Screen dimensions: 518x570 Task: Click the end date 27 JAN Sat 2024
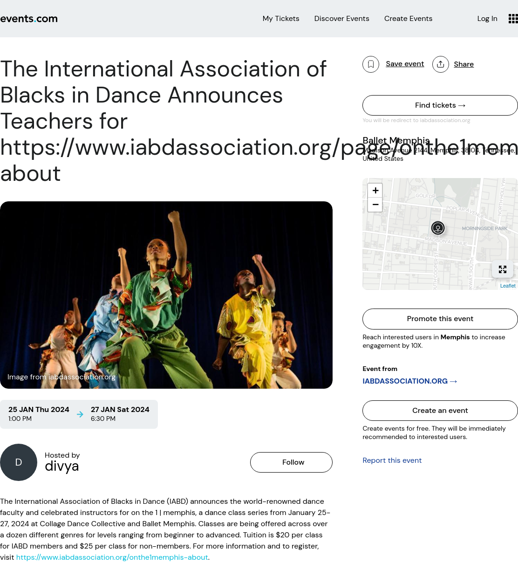point(120,410)
